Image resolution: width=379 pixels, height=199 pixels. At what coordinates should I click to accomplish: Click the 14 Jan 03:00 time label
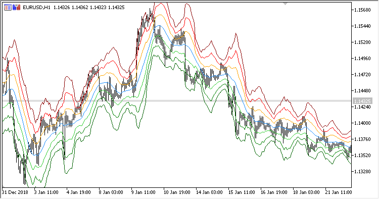[209, 192]
